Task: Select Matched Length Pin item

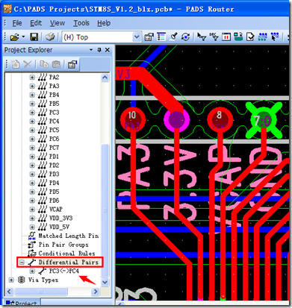Action: (69, 236)
